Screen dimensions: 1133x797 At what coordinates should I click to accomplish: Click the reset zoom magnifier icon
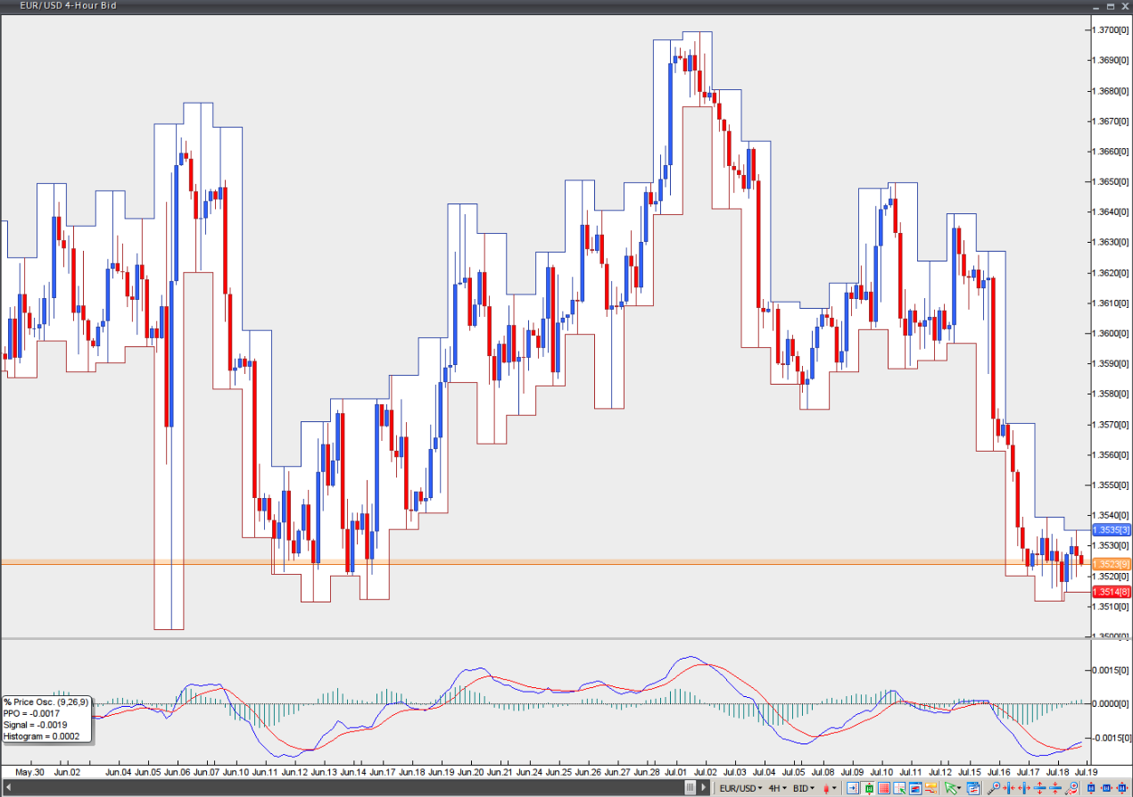pyautogui.click(x=1071, y=788)
